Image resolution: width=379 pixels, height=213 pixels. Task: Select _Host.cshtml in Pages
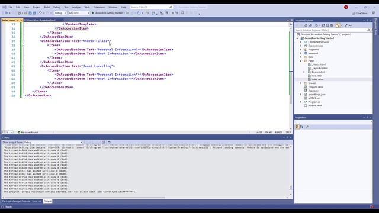click(x=319, y=64)
